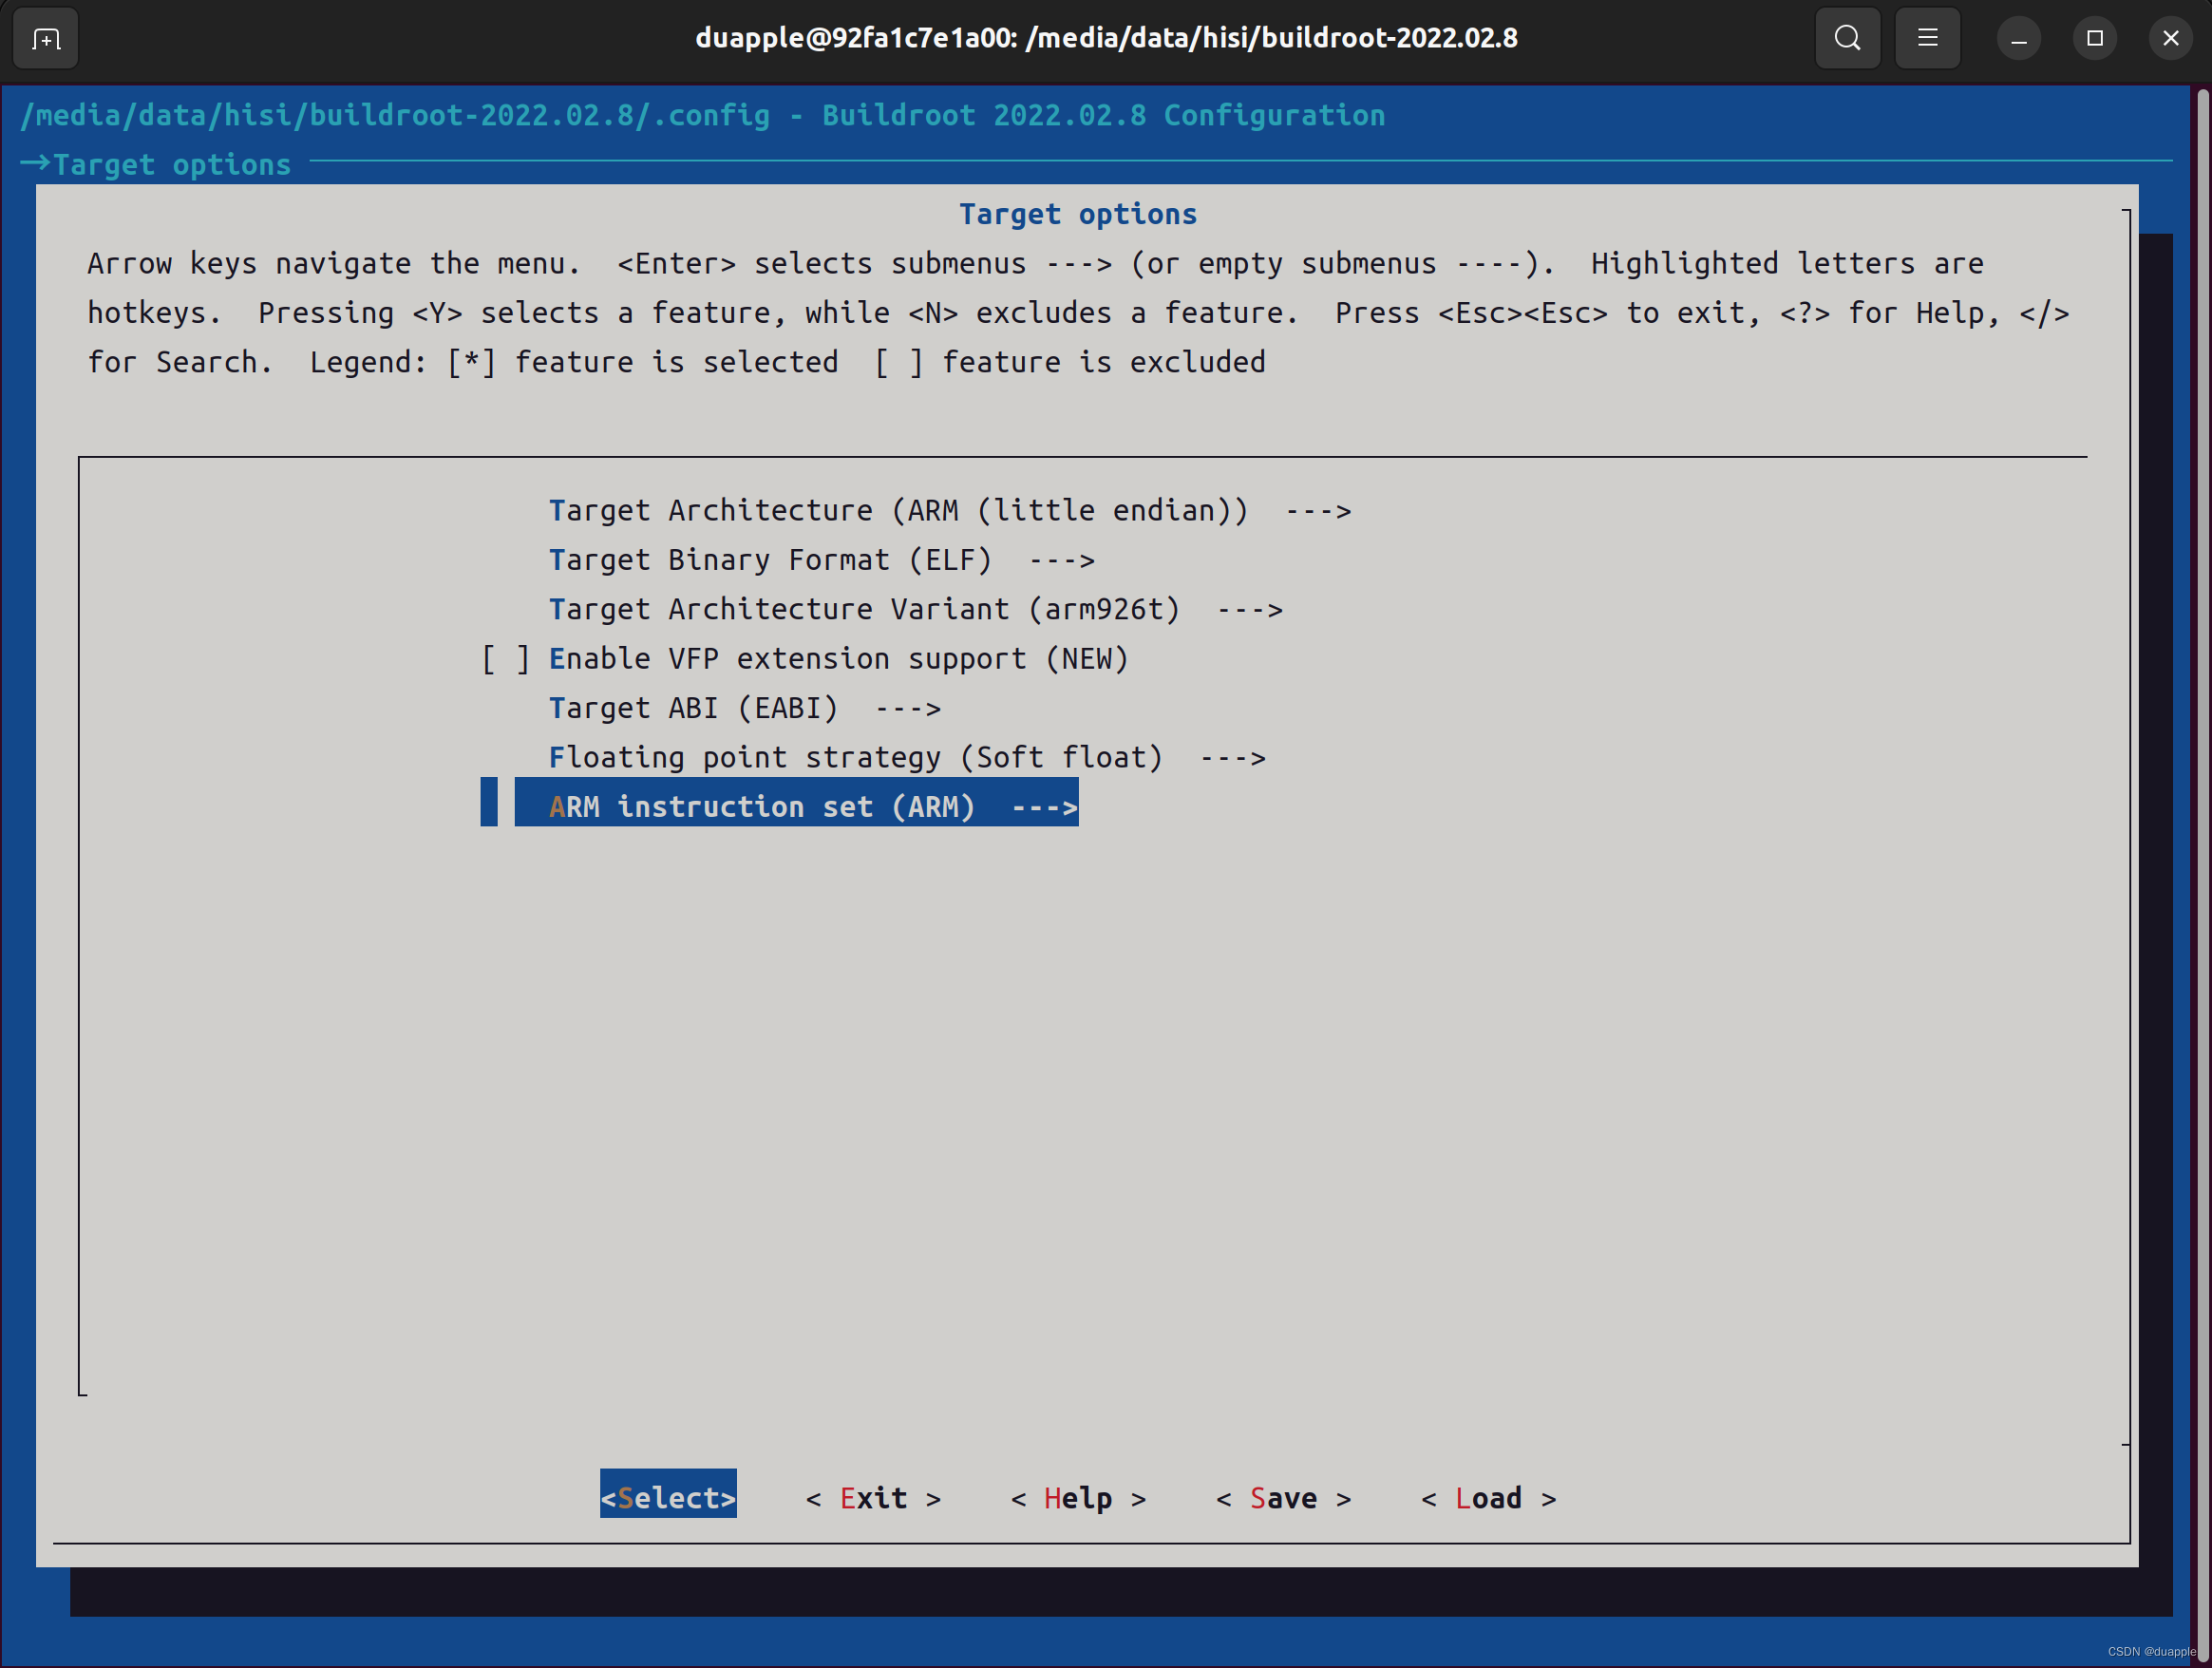Close the terminal window

[x=2171, y=39]
